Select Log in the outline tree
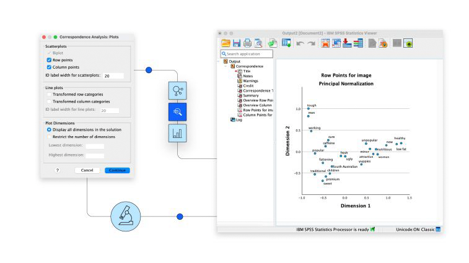The height and width of the screenshot is (263, 469). 239,119
